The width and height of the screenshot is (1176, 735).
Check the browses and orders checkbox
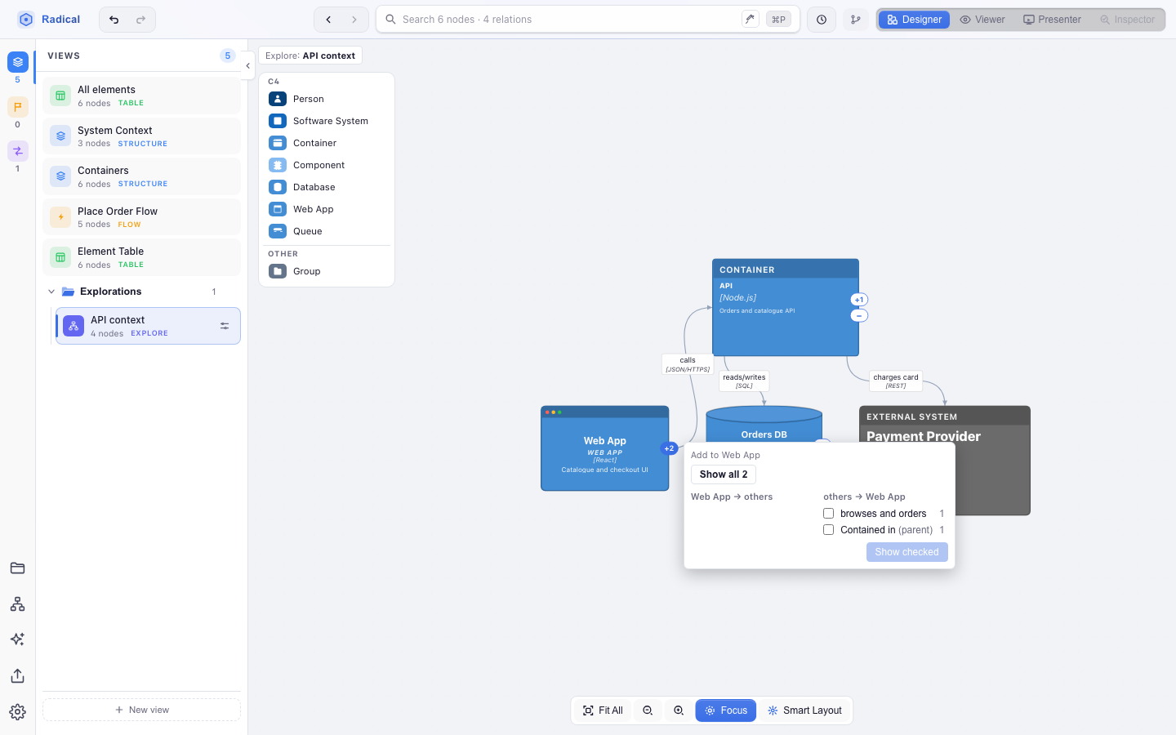(829, 514)
